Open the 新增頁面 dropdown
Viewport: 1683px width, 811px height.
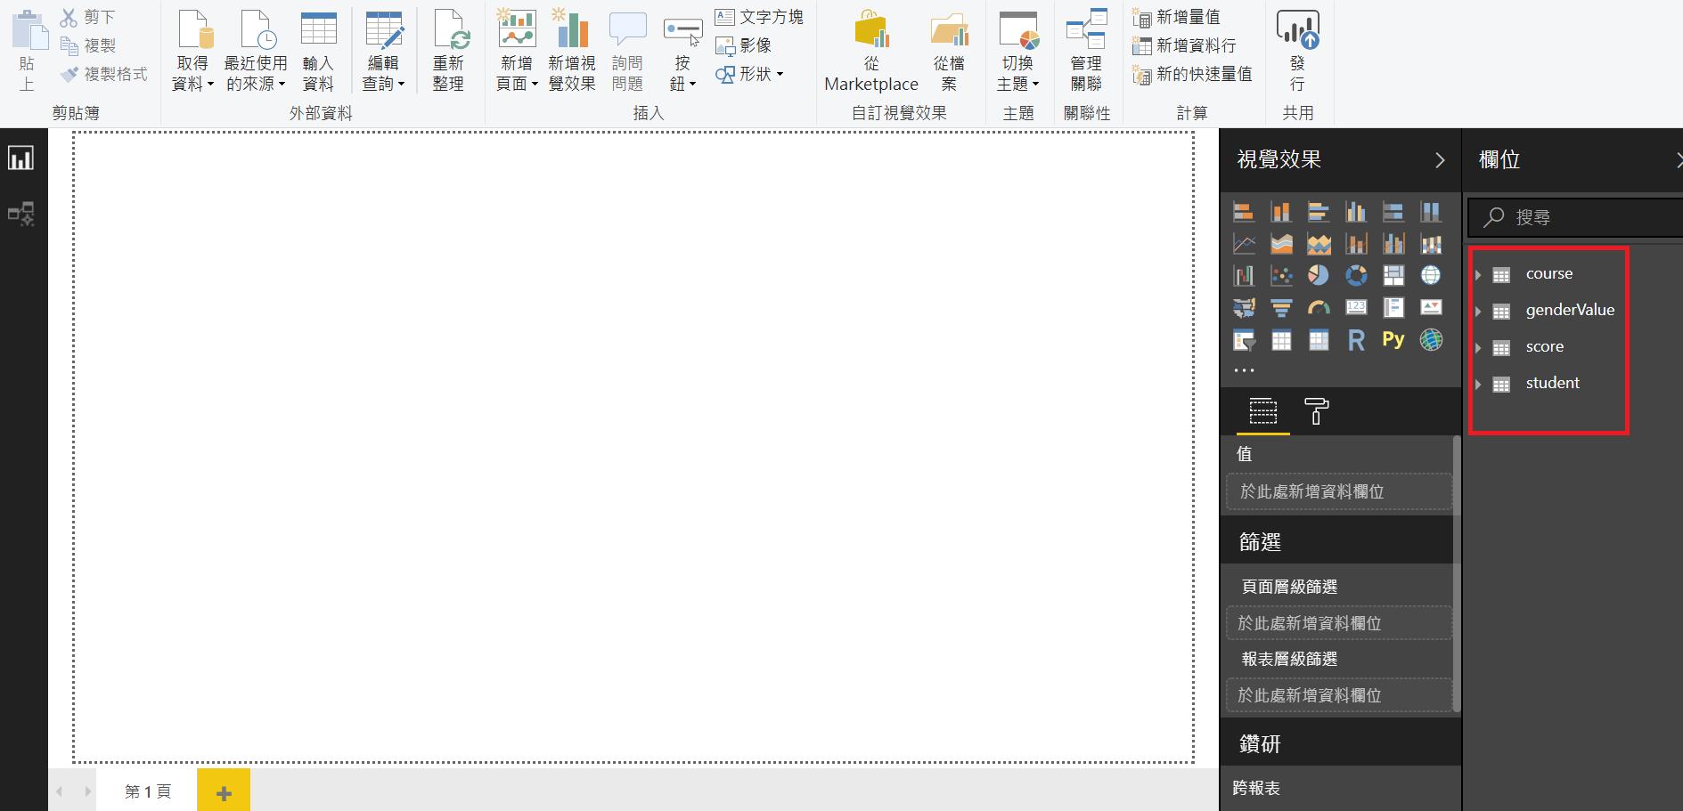coord(517,52)
